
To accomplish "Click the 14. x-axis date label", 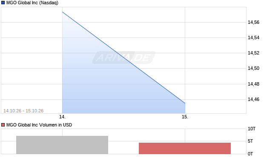I will pos(62,117).
